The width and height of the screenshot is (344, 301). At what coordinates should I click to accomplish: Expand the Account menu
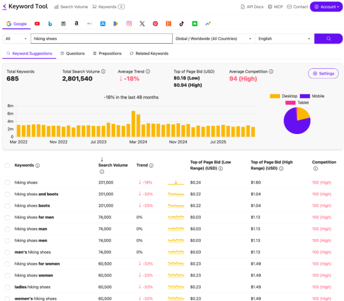326,7
